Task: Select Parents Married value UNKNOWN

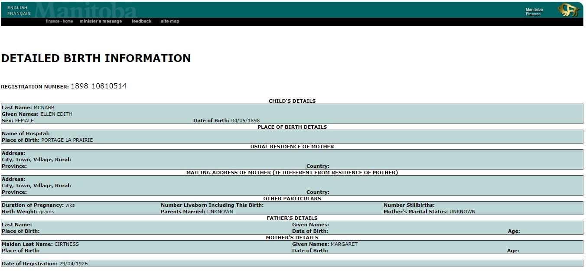Action: click(220, 212)
